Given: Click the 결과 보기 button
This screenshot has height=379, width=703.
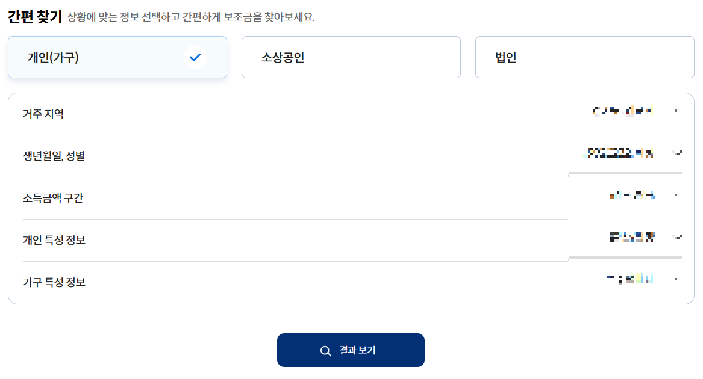Looking at the screenshot, I should click(351, 350).
